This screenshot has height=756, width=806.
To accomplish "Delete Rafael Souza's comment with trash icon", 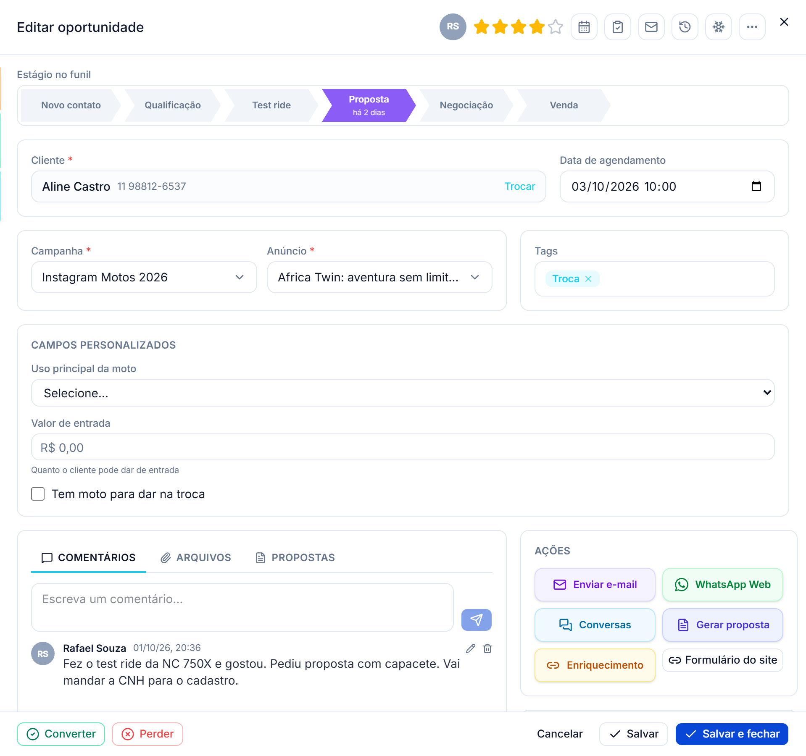I will point(487,648).
